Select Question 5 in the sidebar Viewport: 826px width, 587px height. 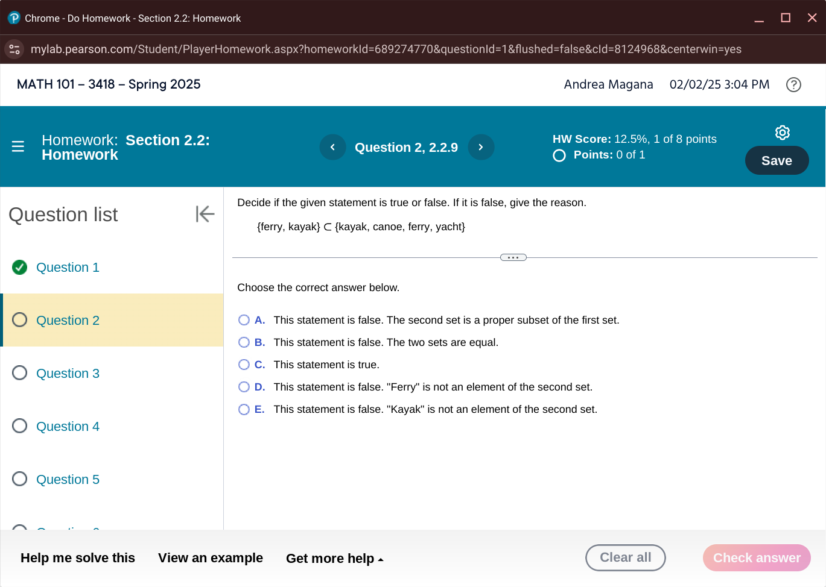[x=68, y=479]
